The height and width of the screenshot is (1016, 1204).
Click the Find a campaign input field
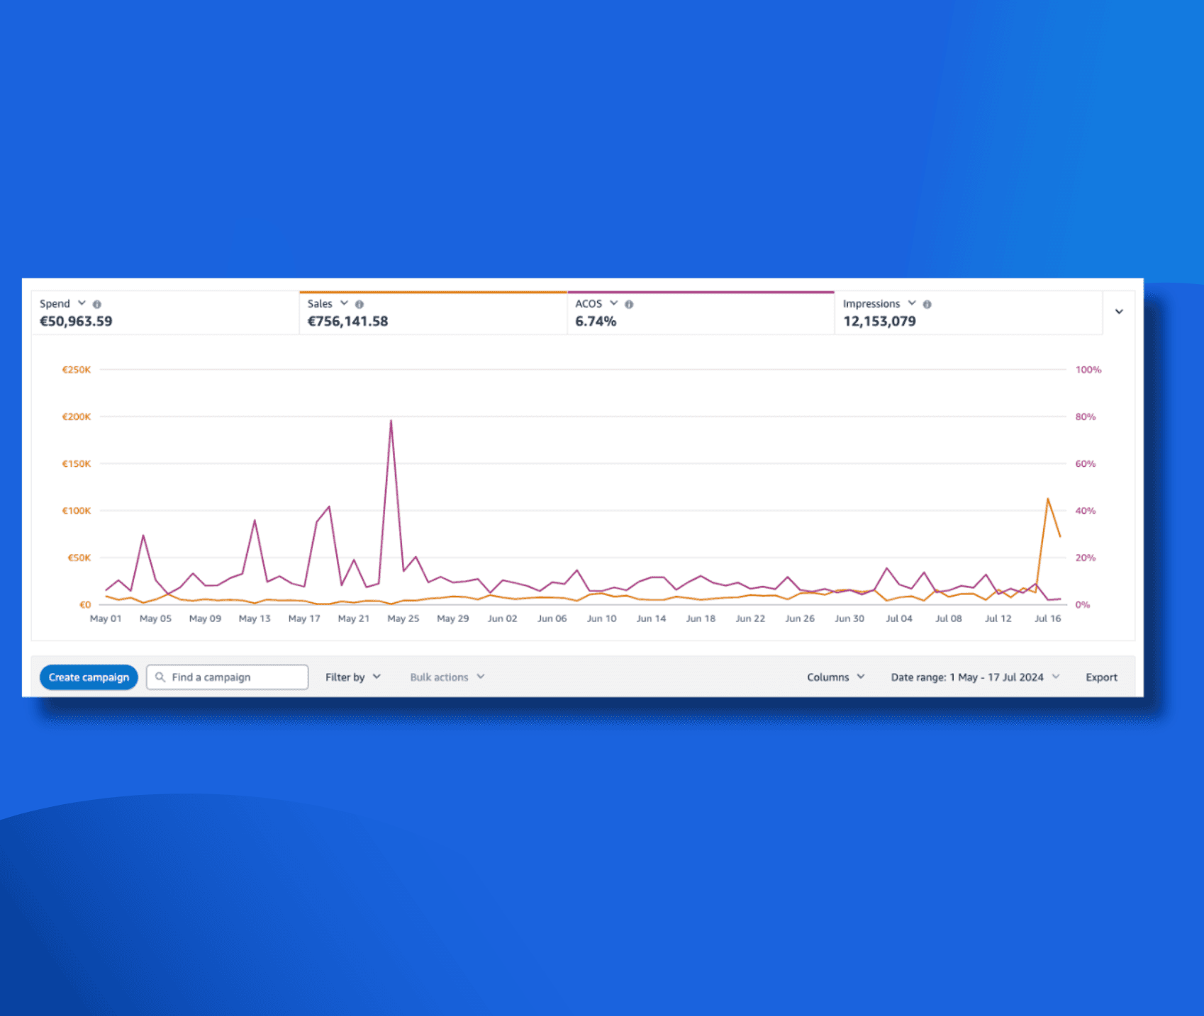click(x=227, y=677)
